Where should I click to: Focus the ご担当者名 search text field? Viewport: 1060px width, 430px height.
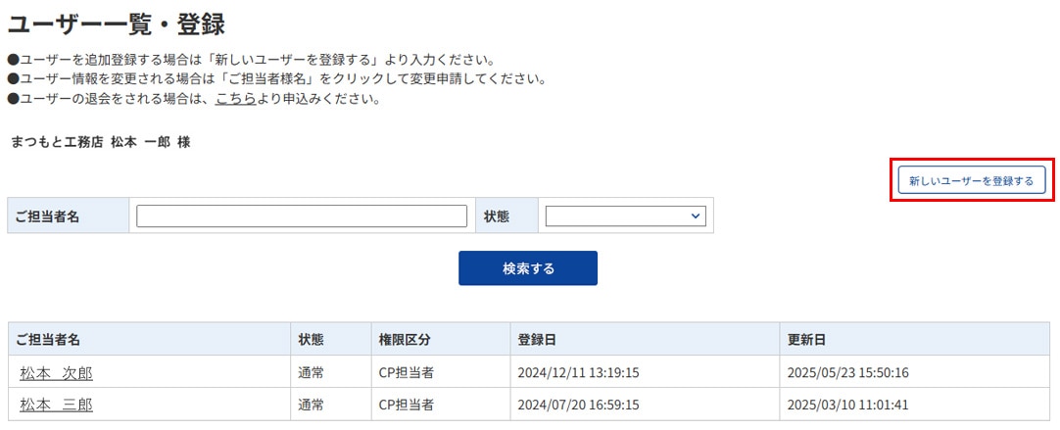pos(302,216)
